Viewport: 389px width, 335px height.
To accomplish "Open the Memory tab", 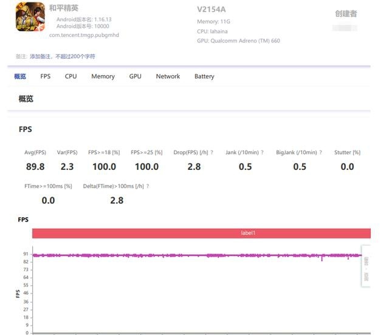I will 103,76.
